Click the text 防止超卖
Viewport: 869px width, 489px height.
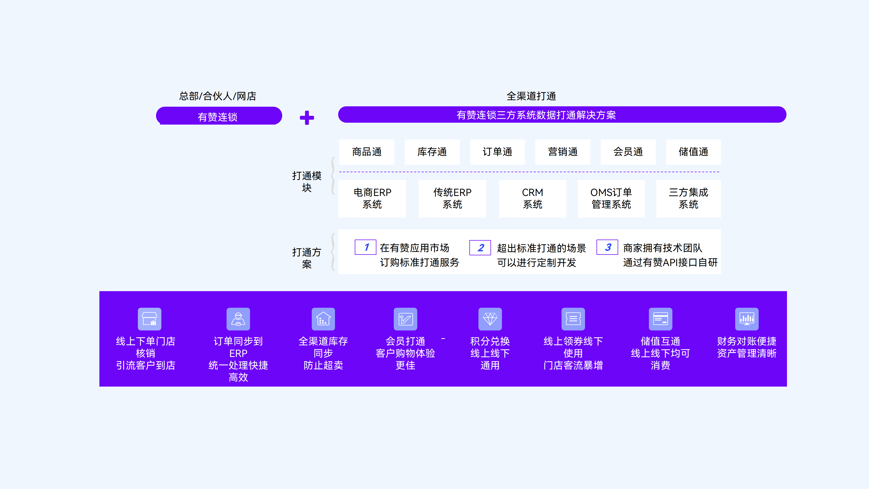323,365
